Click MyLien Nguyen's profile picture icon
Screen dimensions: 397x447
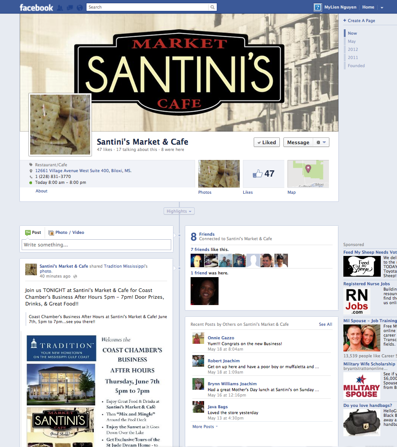pos(318,7)
